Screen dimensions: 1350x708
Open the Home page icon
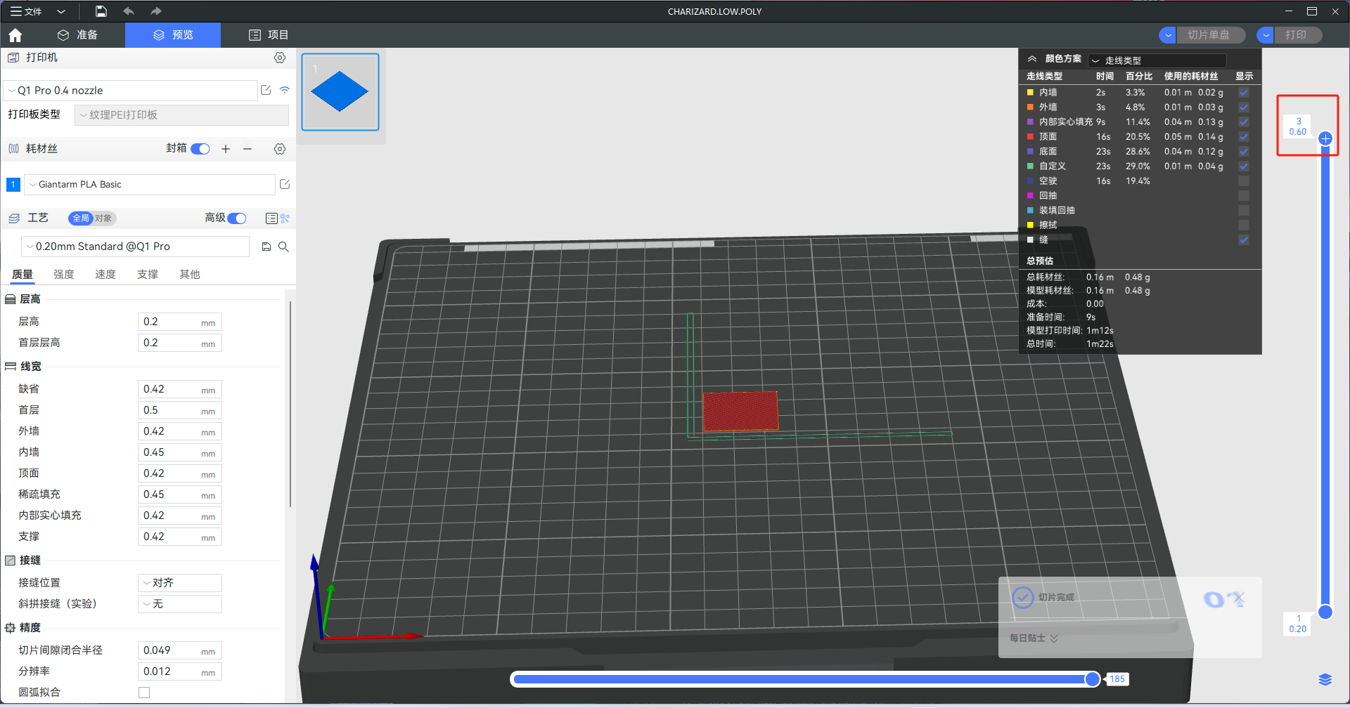15,34
